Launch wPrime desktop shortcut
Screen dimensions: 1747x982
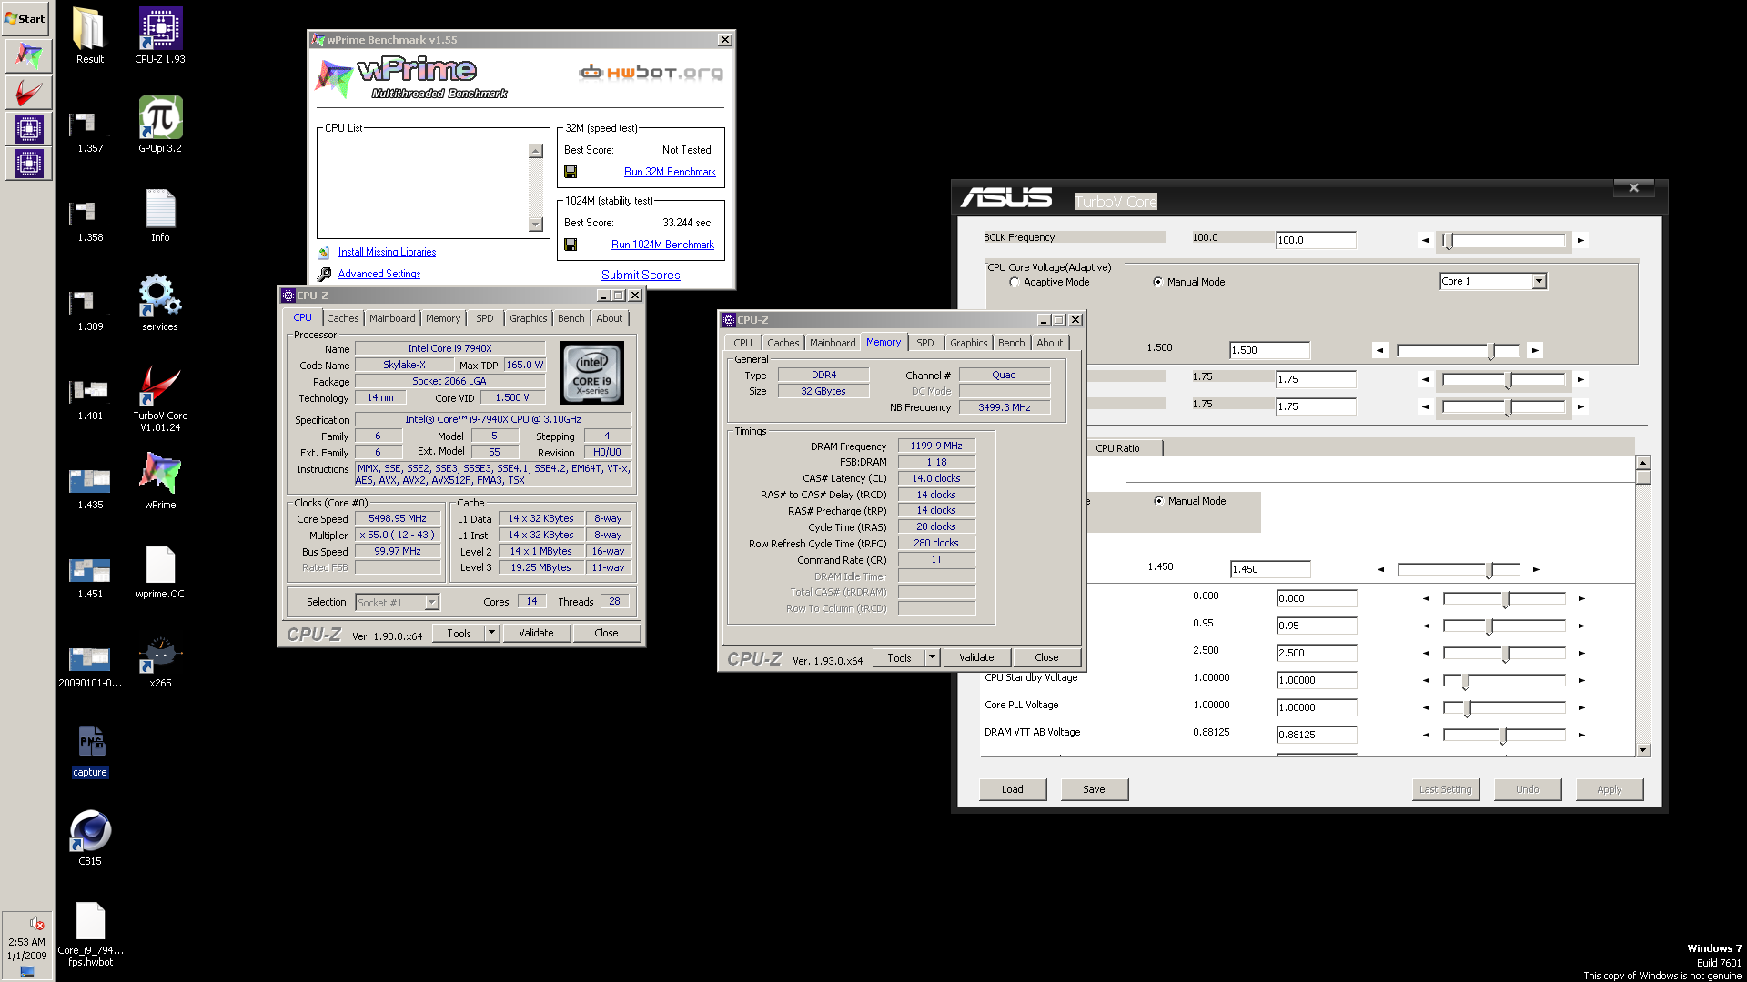(160, 482)
